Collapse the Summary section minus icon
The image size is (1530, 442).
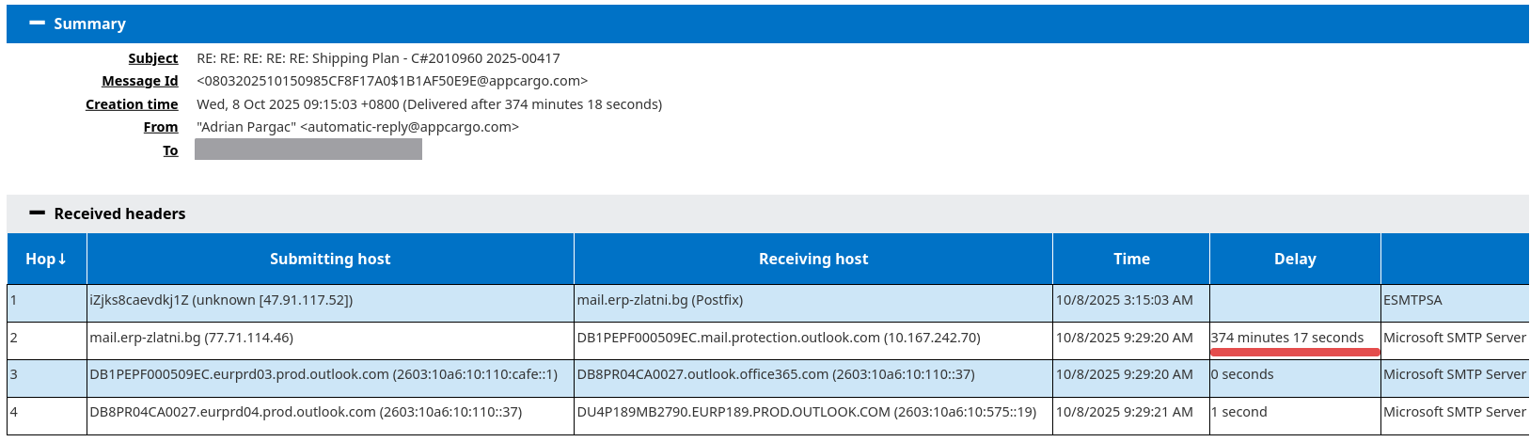point(38,24)
